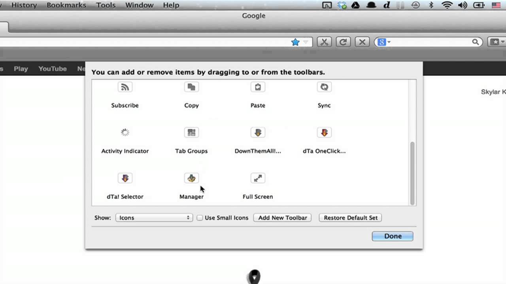Choose the dTa OneClick icon
The image size is (506, 284).
pos(324,133)
